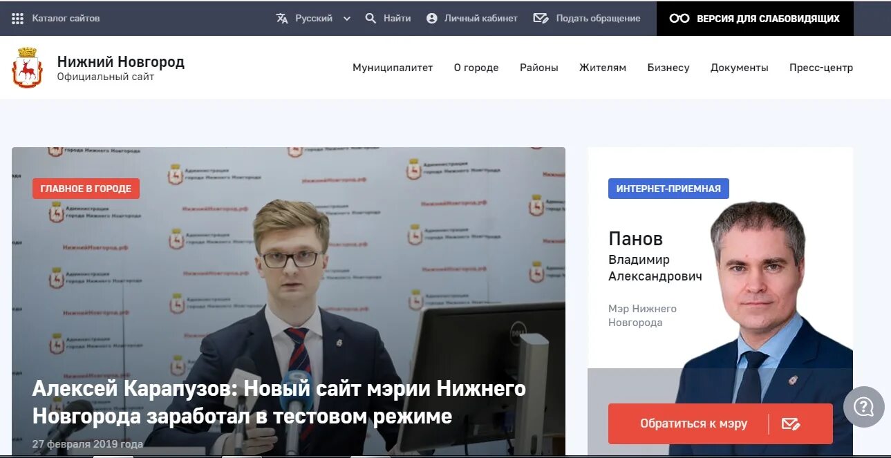The height and width of the screenshot is (458, 891).
Task: Click the glasses icon for visually impaired version
Action: pyautogui.click(x=679, y=19)
